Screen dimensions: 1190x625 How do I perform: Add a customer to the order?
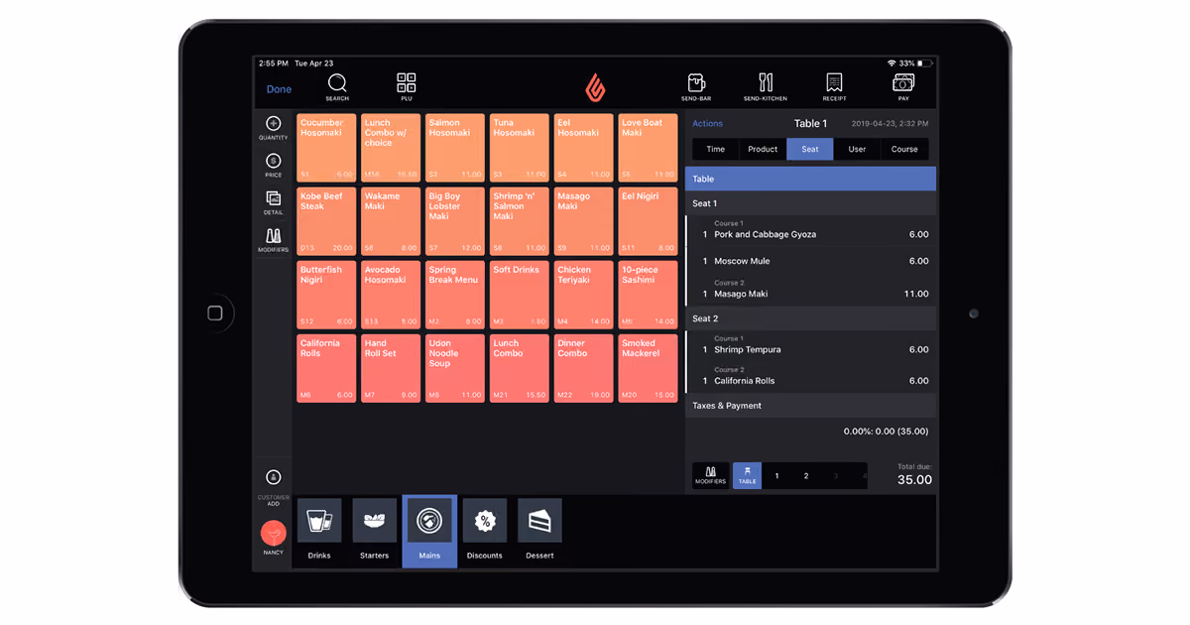tap(274, 487)
